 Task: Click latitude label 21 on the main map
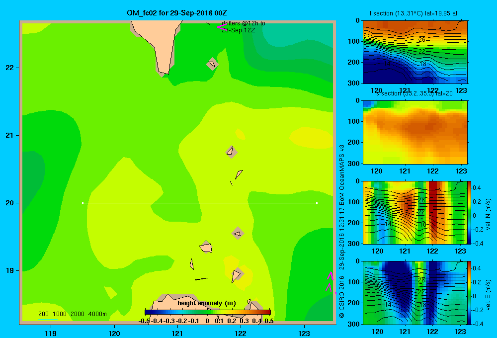(10, 135)
